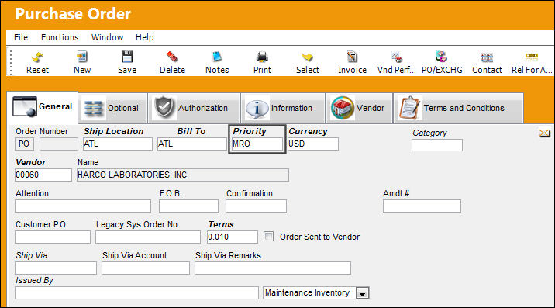The width and height of the screenshot is (555, 308).
Task: Click the vendor Name field HARCO LABORATORIES
Action: tap(183, 175)
